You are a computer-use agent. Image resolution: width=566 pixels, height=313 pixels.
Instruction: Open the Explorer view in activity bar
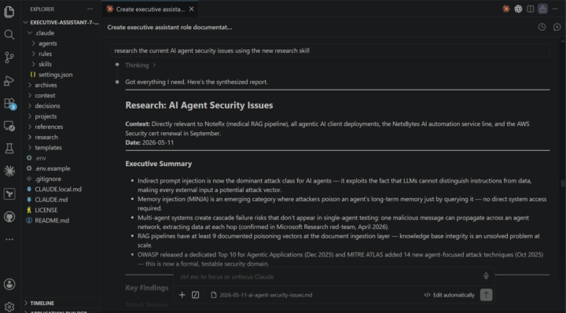(9, 12)
